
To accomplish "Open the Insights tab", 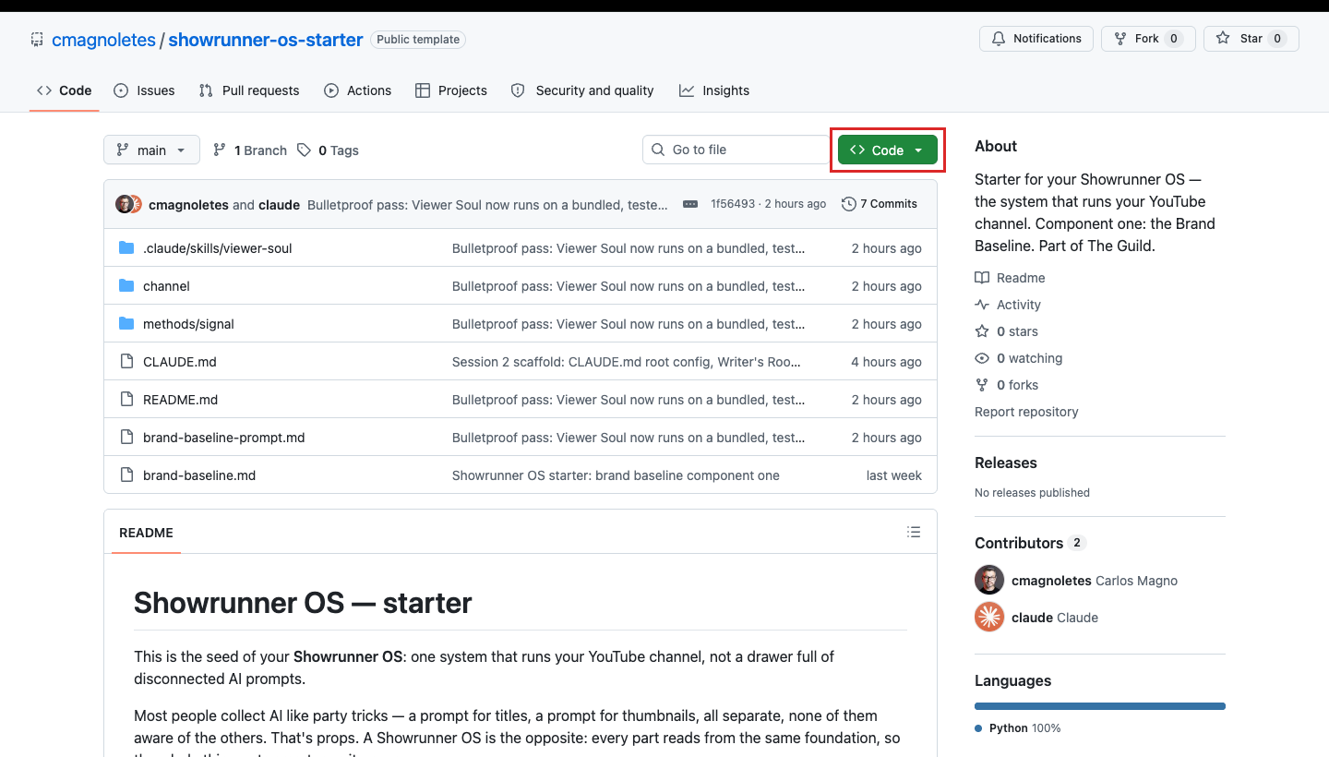I will tap(714, 90).
